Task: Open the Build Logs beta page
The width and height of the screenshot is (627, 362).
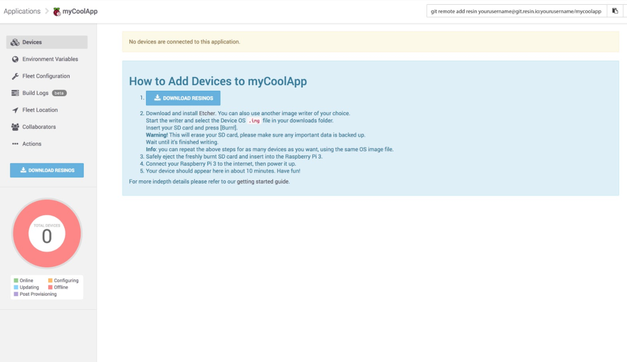Action: tap(36, 93)
